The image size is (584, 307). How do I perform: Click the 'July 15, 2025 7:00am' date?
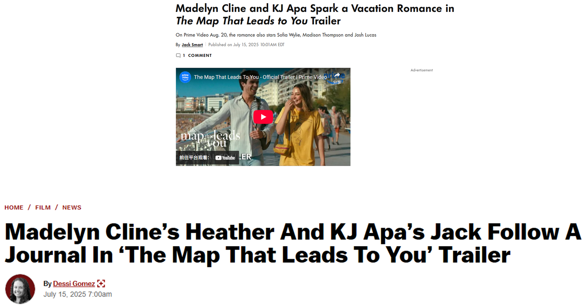click(78, 294)
